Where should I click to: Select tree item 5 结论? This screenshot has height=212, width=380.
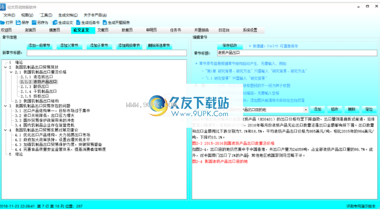click(x=16, y=154)
